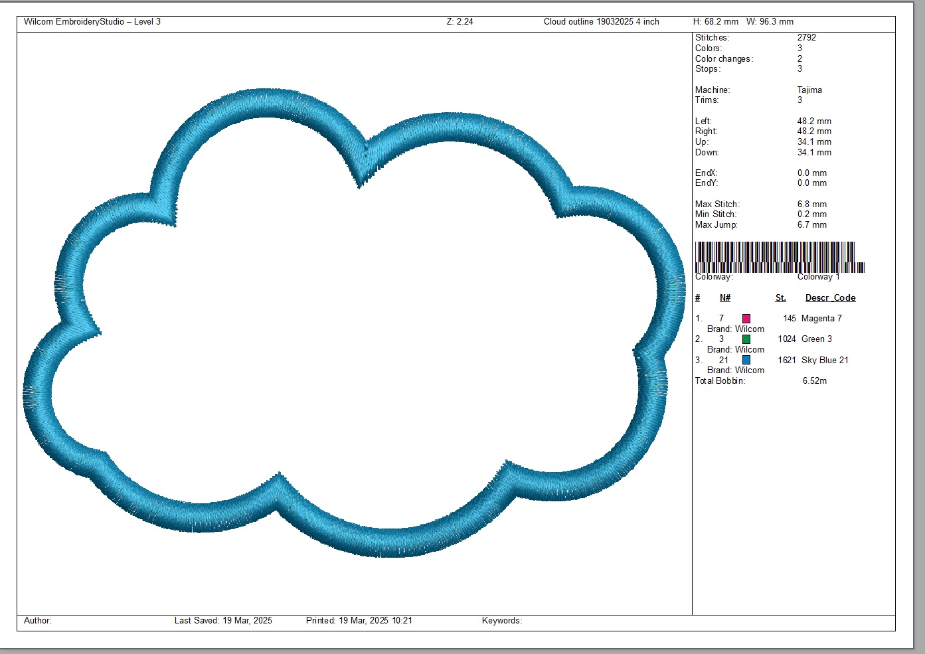The image size is (925, 654).
Task: Click the barcode above the Colorway label
Action: (x=779, y=256)
